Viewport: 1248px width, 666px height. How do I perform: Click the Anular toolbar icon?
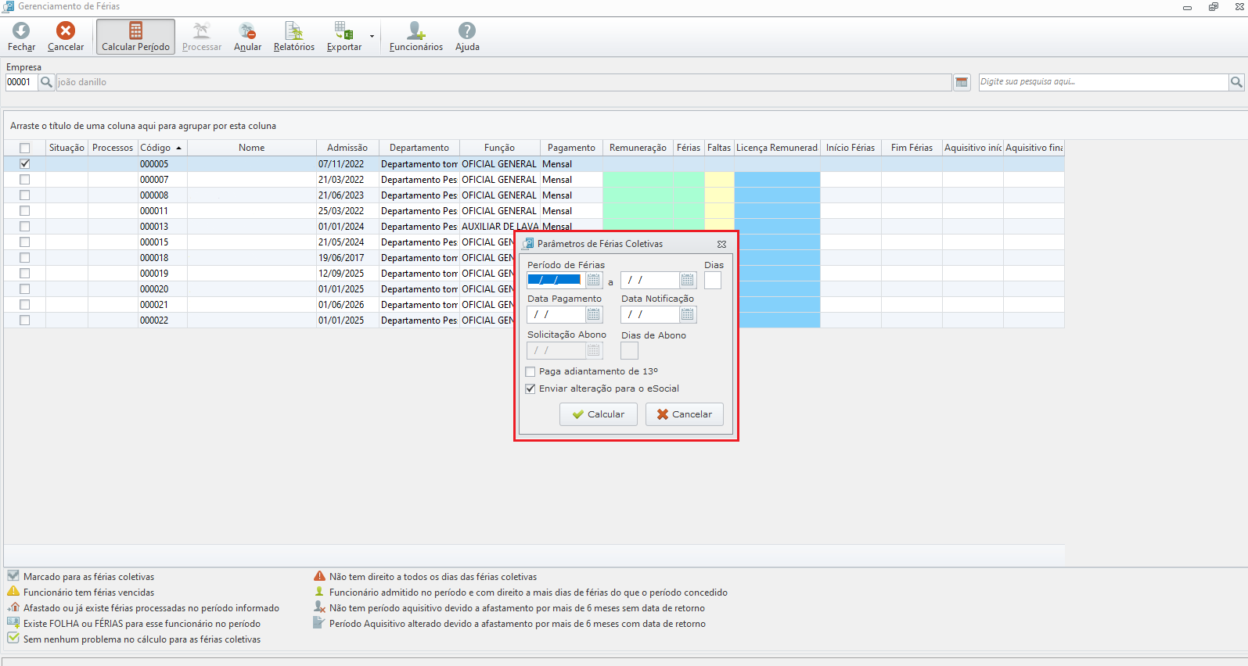click(x=247, y=31)
